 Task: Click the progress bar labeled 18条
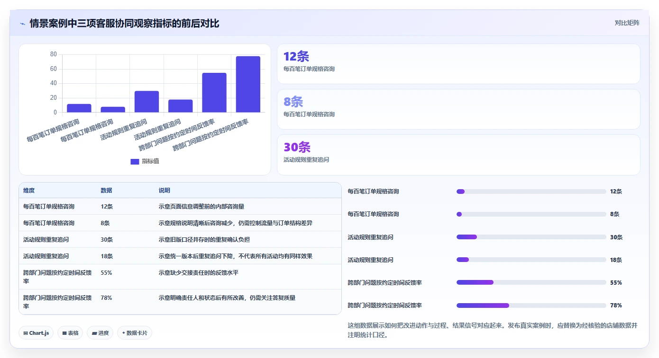pos(531,260)
